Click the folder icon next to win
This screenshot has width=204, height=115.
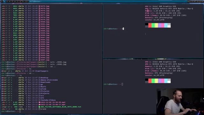(x=40, y=98)
